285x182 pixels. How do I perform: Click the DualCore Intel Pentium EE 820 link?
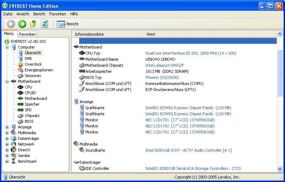coord(190,53)
